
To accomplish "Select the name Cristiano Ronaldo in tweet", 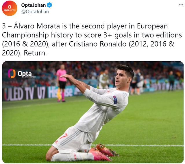I will coord(98,44).
